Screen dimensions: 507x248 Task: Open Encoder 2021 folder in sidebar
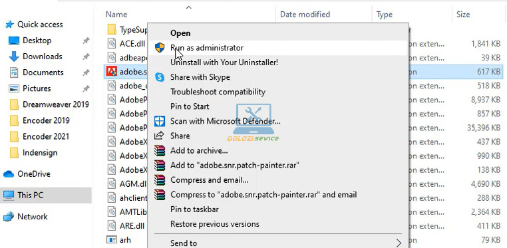46,136
